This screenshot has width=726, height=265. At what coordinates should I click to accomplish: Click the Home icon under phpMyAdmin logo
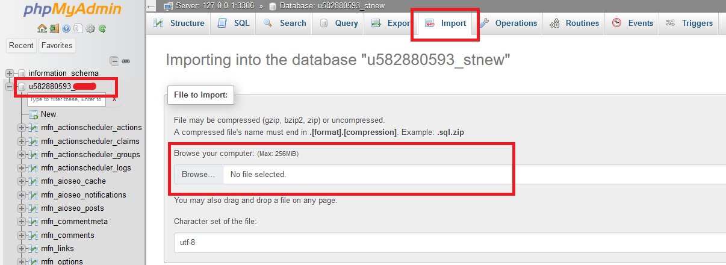[x=42, y=28]
